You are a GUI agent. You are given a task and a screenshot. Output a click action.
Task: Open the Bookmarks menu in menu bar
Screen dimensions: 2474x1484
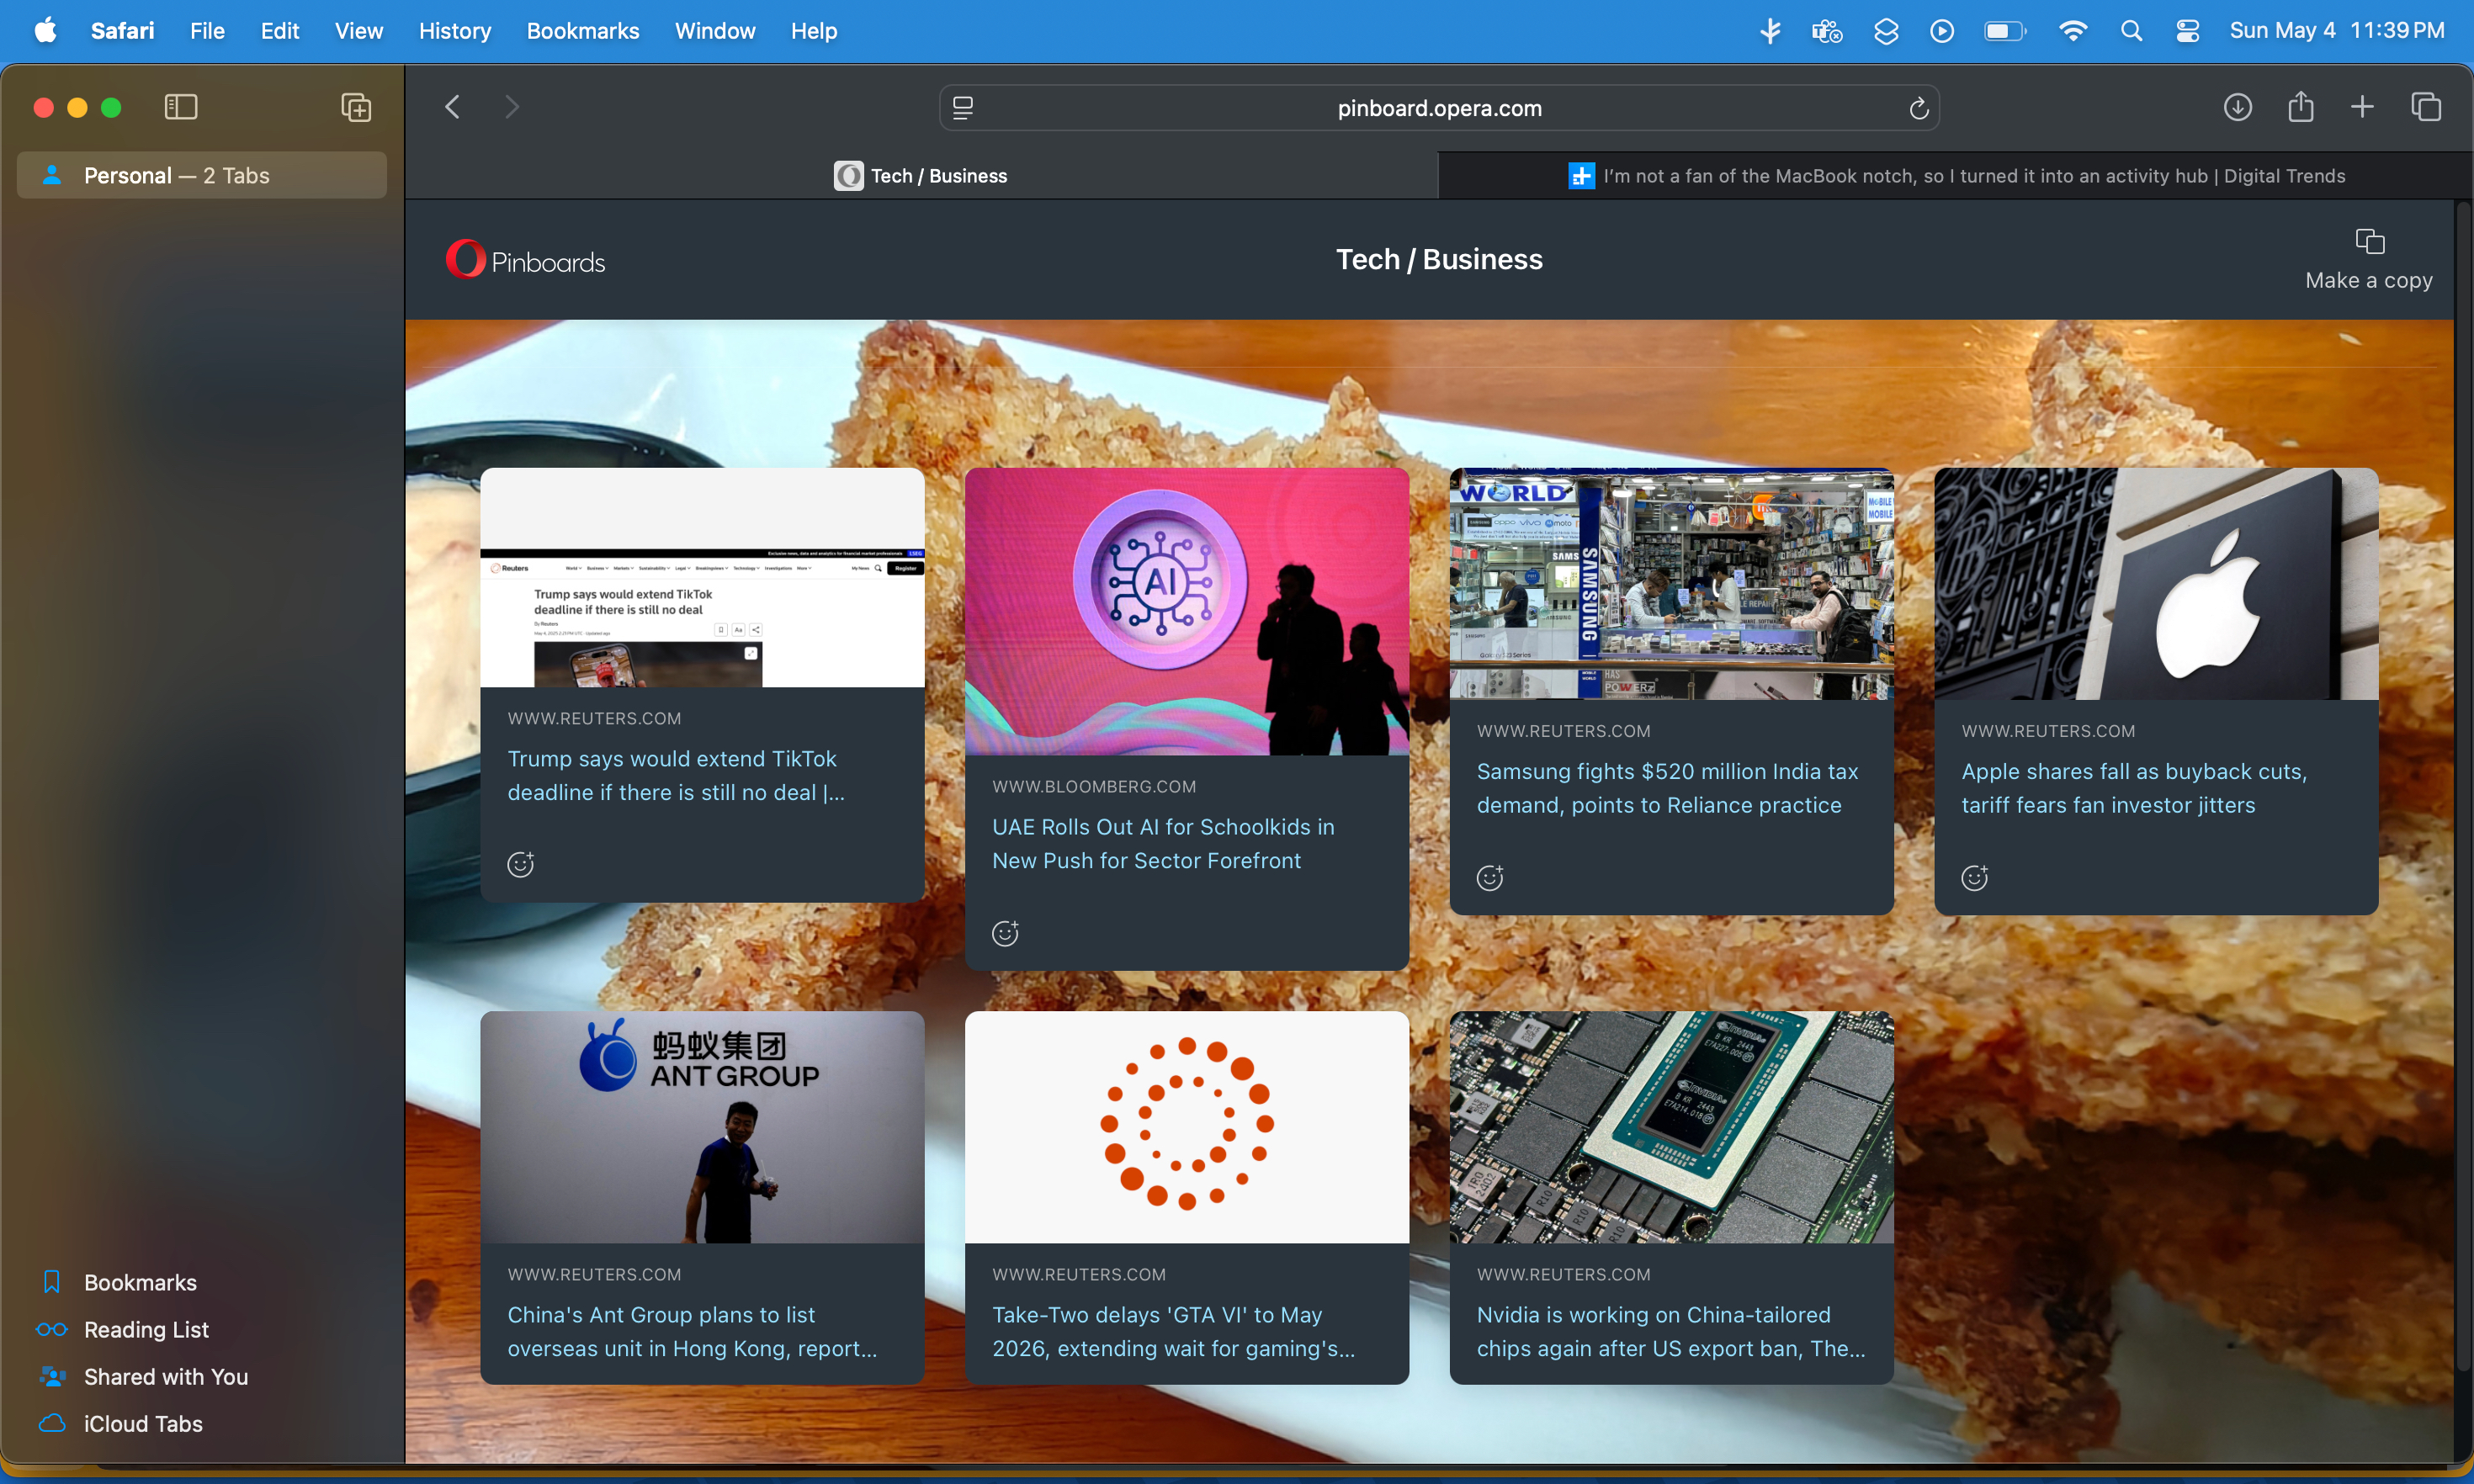(582, 31)
